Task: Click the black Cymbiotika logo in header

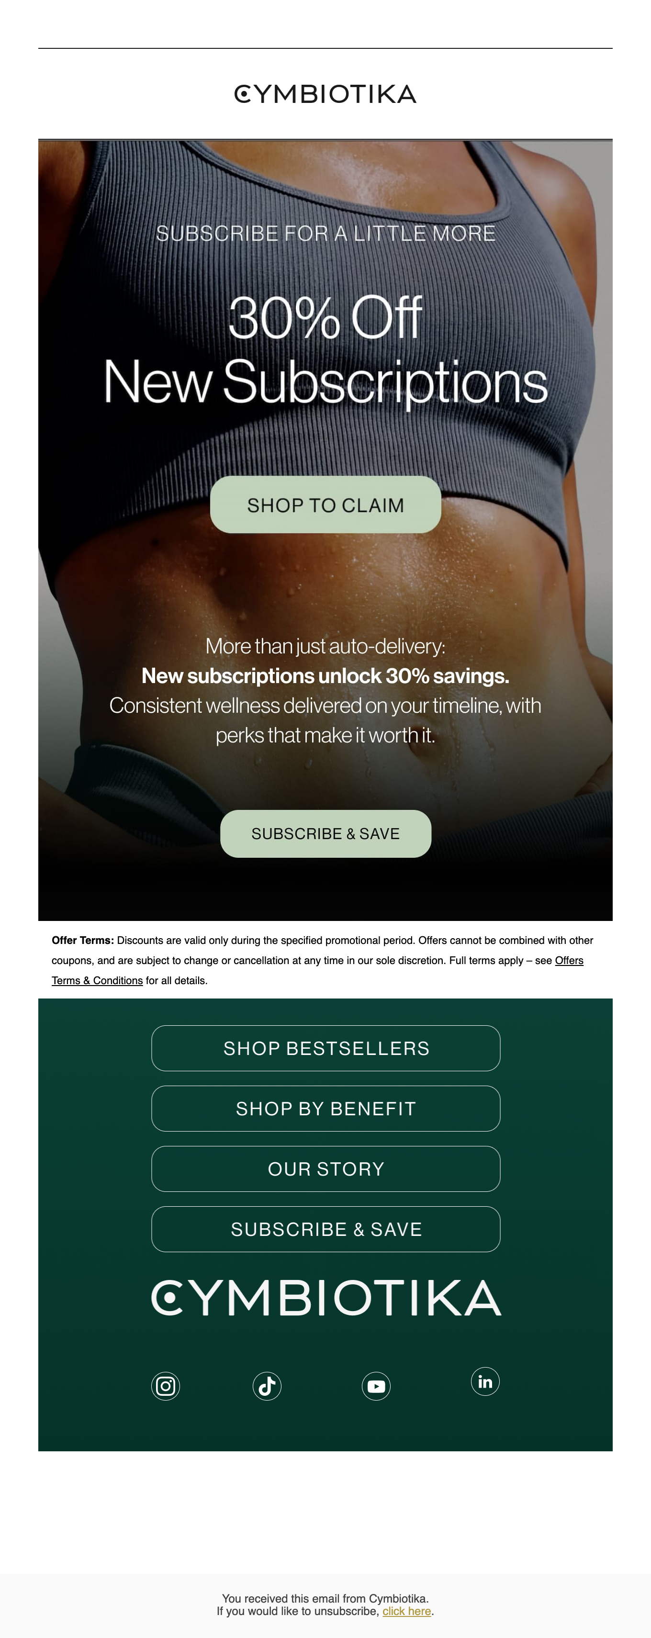Action: point(325,94)
